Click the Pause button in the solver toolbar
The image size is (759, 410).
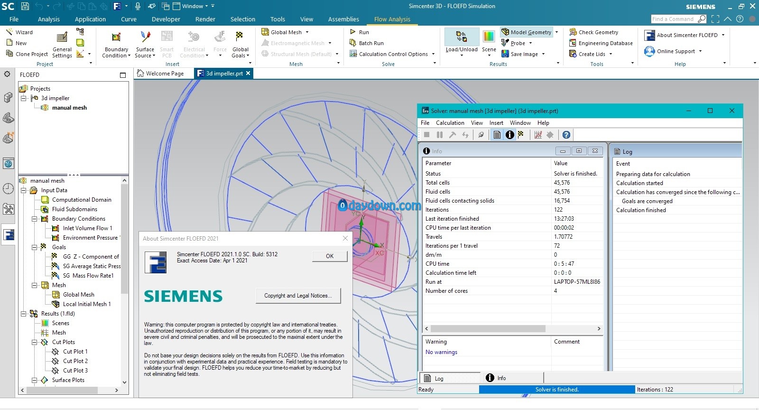click(440, 135)
